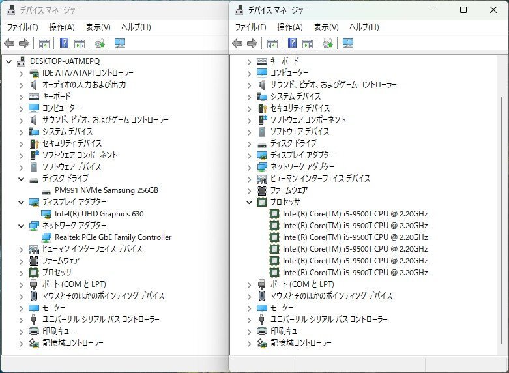Image resolution: width=509 pixels, height=373 pixels.
Task: Expand ディスプレイ アダプター in right window
Action: pos(249,155)
